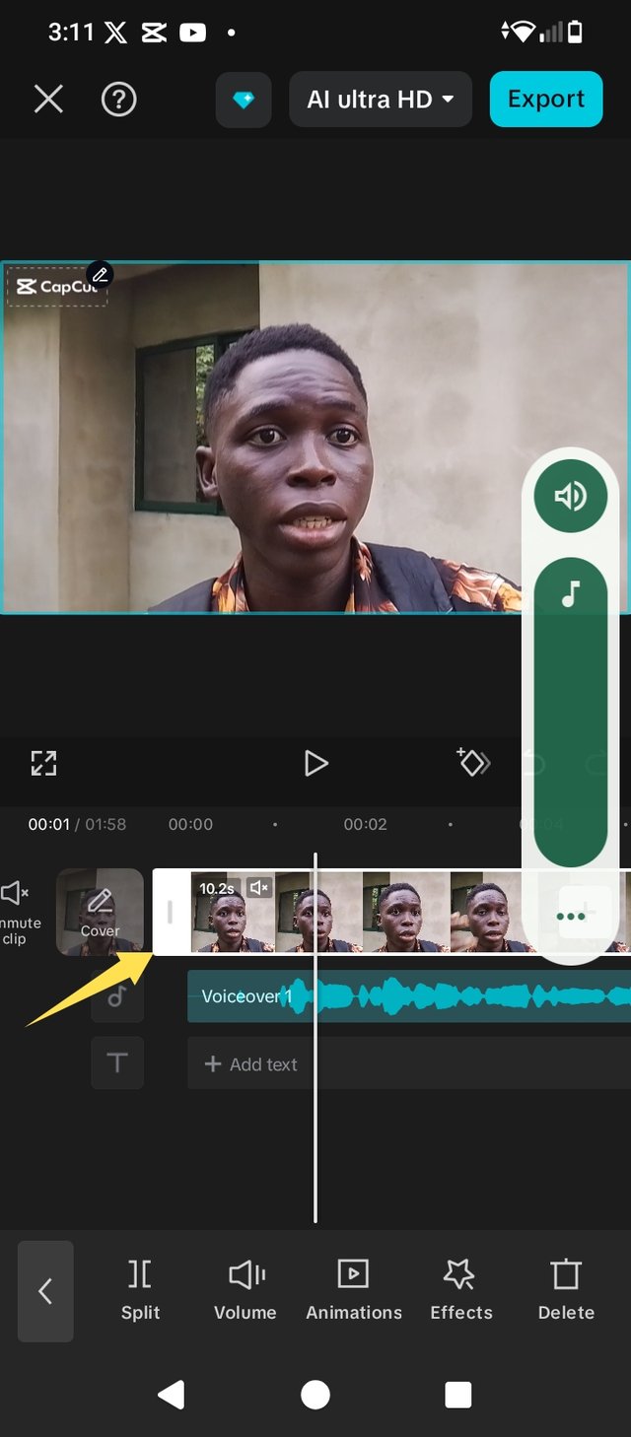Screen dimensions: 631x1437
Task: Toggle the Unmute clip audio button
Action: (x=18, y=914)
